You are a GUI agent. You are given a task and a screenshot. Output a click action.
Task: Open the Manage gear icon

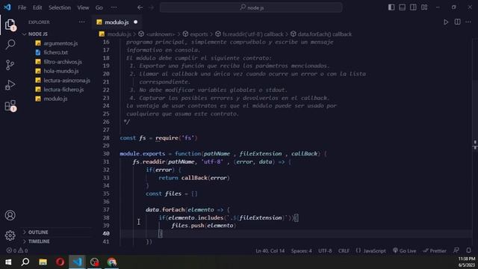click(10, 235)
